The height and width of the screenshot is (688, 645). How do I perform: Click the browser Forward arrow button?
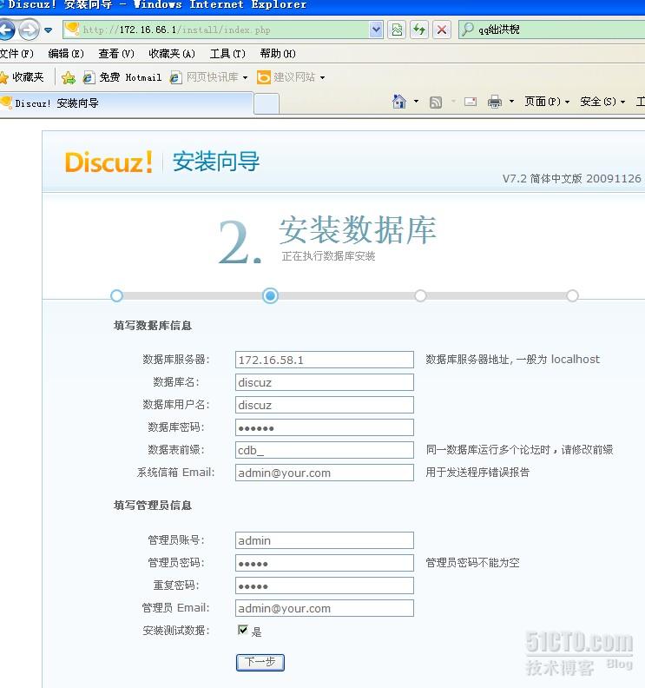[x=29, y=30]
